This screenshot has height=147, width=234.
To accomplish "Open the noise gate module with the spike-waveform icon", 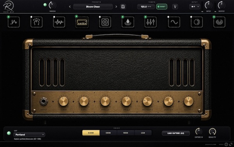I will (14, 22).
